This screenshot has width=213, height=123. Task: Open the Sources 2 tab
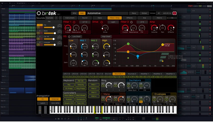point(132,74)
